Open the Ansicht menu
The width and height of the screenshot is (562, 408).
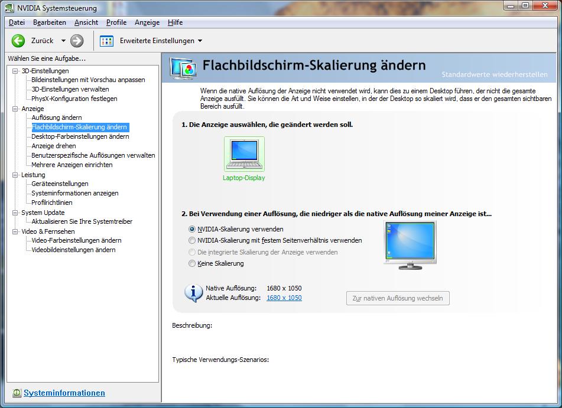tap(86, 22)
